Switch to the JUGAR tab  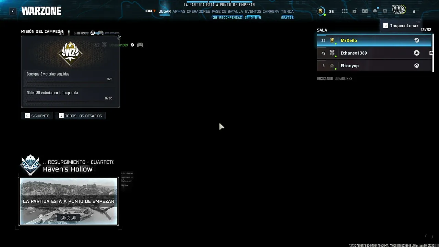pos(165,11)
